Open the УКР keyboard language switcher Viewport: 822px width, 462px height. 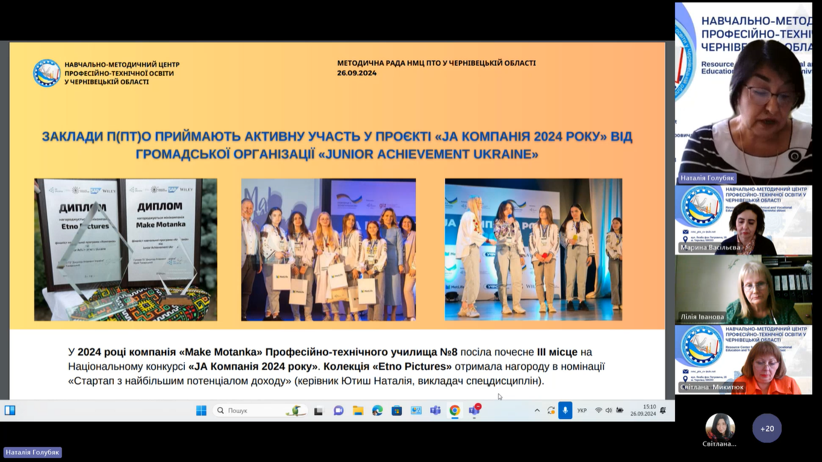[x=582, y=411]
